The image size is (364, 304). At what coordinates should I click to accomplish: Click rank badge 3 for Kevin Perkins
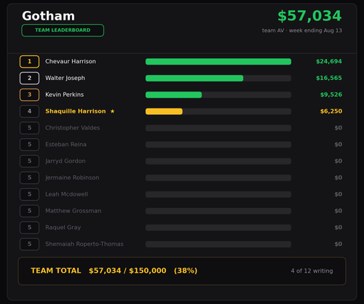pyautogui.click(x=29, y=95)
